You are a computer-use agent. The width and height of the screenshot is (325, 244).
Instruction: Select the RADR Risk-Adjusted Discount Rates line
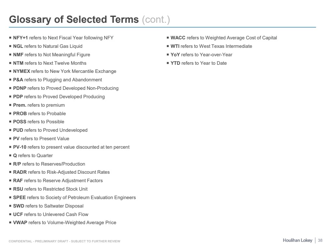(61, 172)
